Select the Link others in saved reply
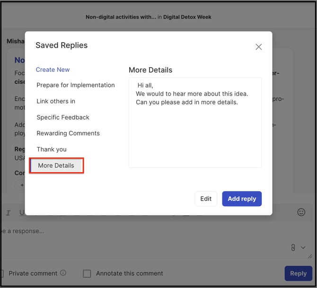317x288 pixels. [56, 101]
